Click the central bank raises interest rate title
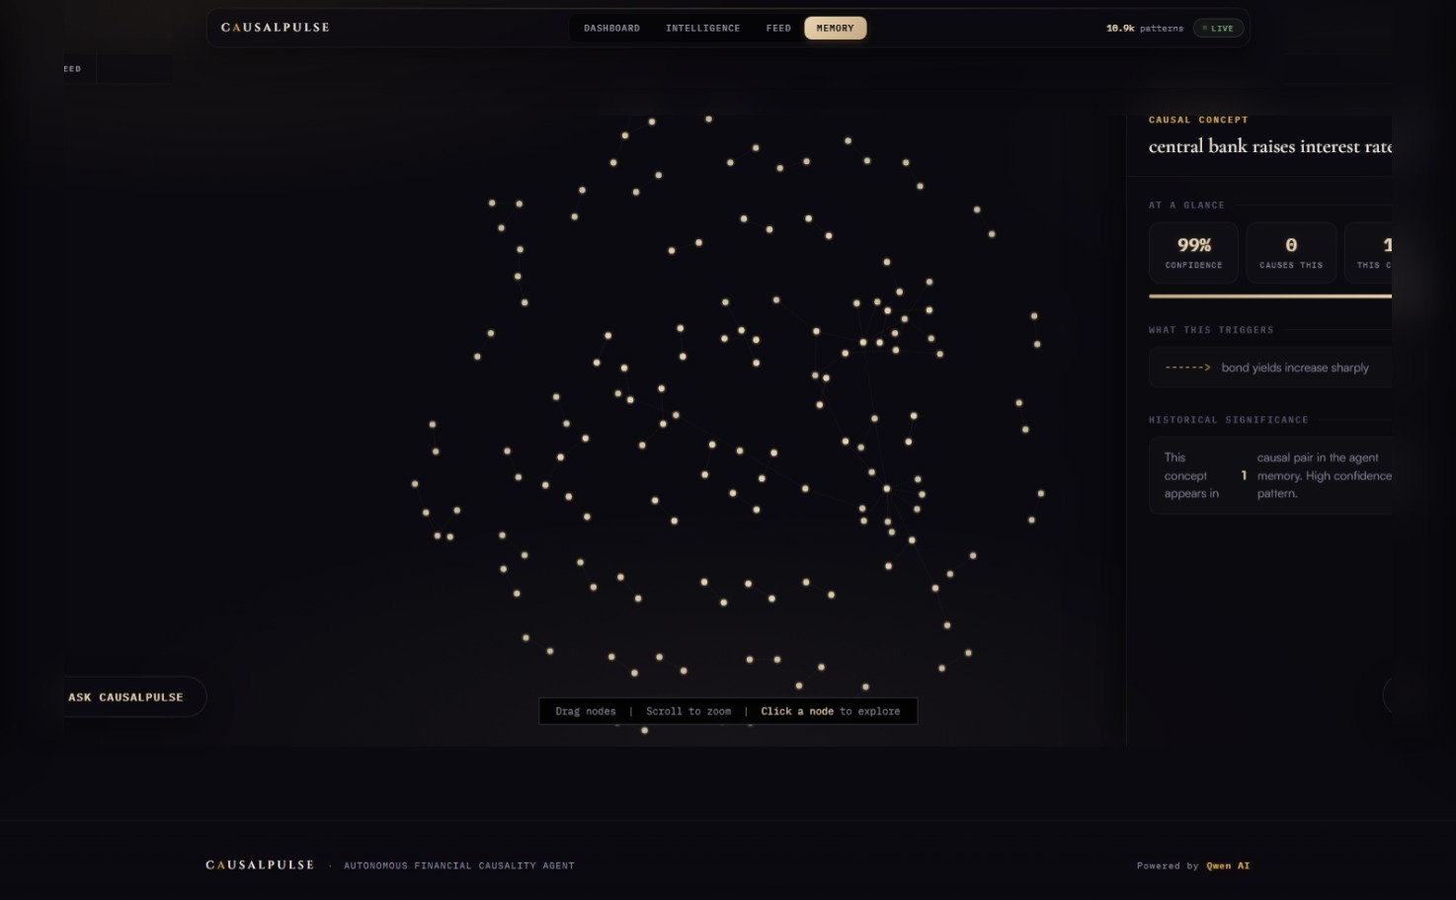Image resolution: width=1456 pixels, height=900 pixels. pyautogui.click(x=1269, y=146)
